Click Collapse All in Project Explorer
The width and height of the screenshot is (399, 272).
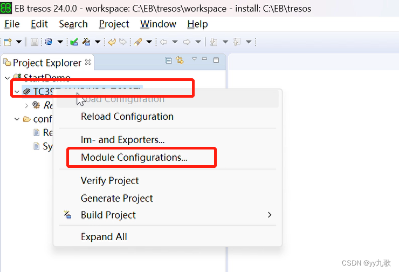point(168,60)
